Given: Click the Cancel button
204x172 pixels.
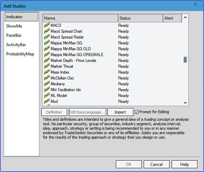Looking at the screenshot, I should 156,164.
